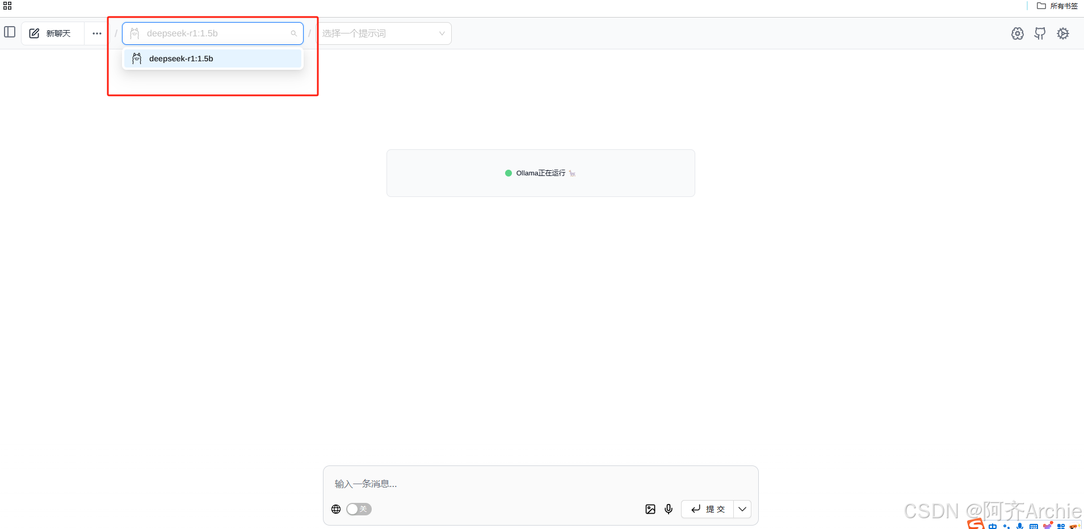Open the Sogou soft keyboard icon
1084x529 pixels.
pos(1033,526)
